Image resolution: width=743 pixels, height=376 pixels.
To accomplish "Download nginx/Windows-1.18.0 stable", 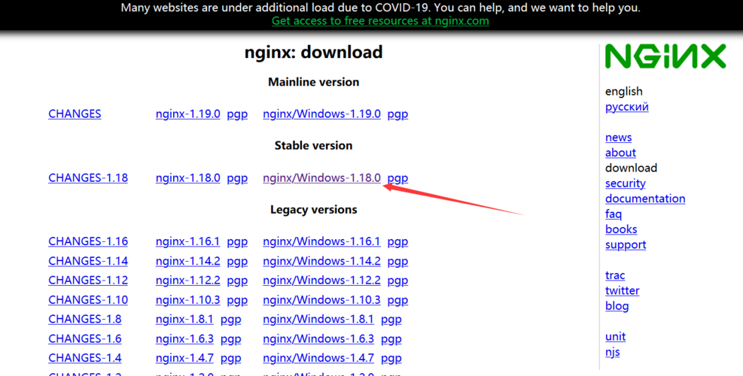I will point(321,178).
